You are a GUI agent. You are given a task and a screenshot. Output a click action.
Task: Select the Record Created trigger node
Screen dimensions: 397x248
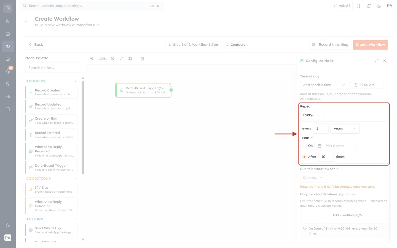[x=52, y=92]
